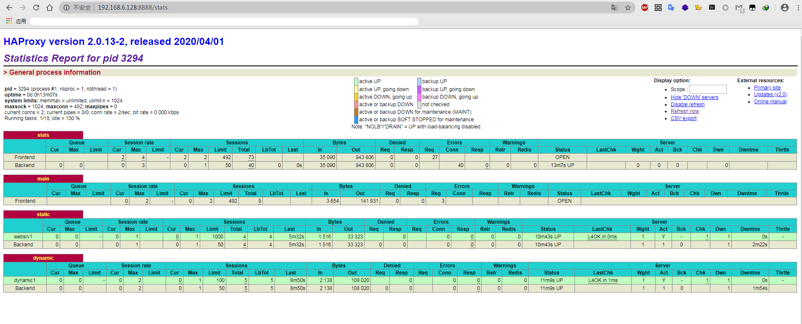The height and width of the screenshot is (324, 802).
Task: Disable auto refresh of stats
Action: coord(688,105)
